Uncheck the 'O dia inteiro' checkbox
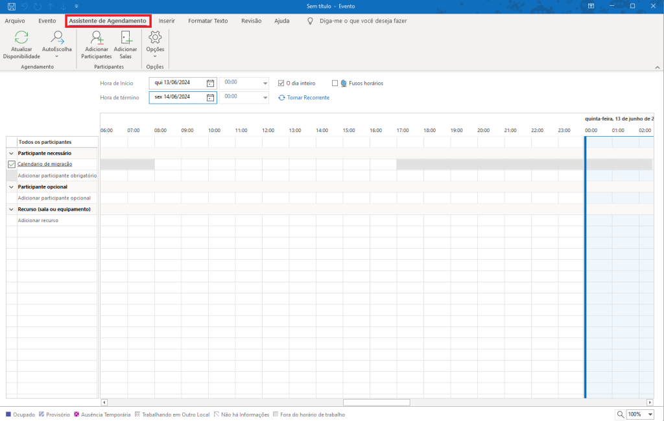The width and height of the screenshot is (664, 421). 281,83
